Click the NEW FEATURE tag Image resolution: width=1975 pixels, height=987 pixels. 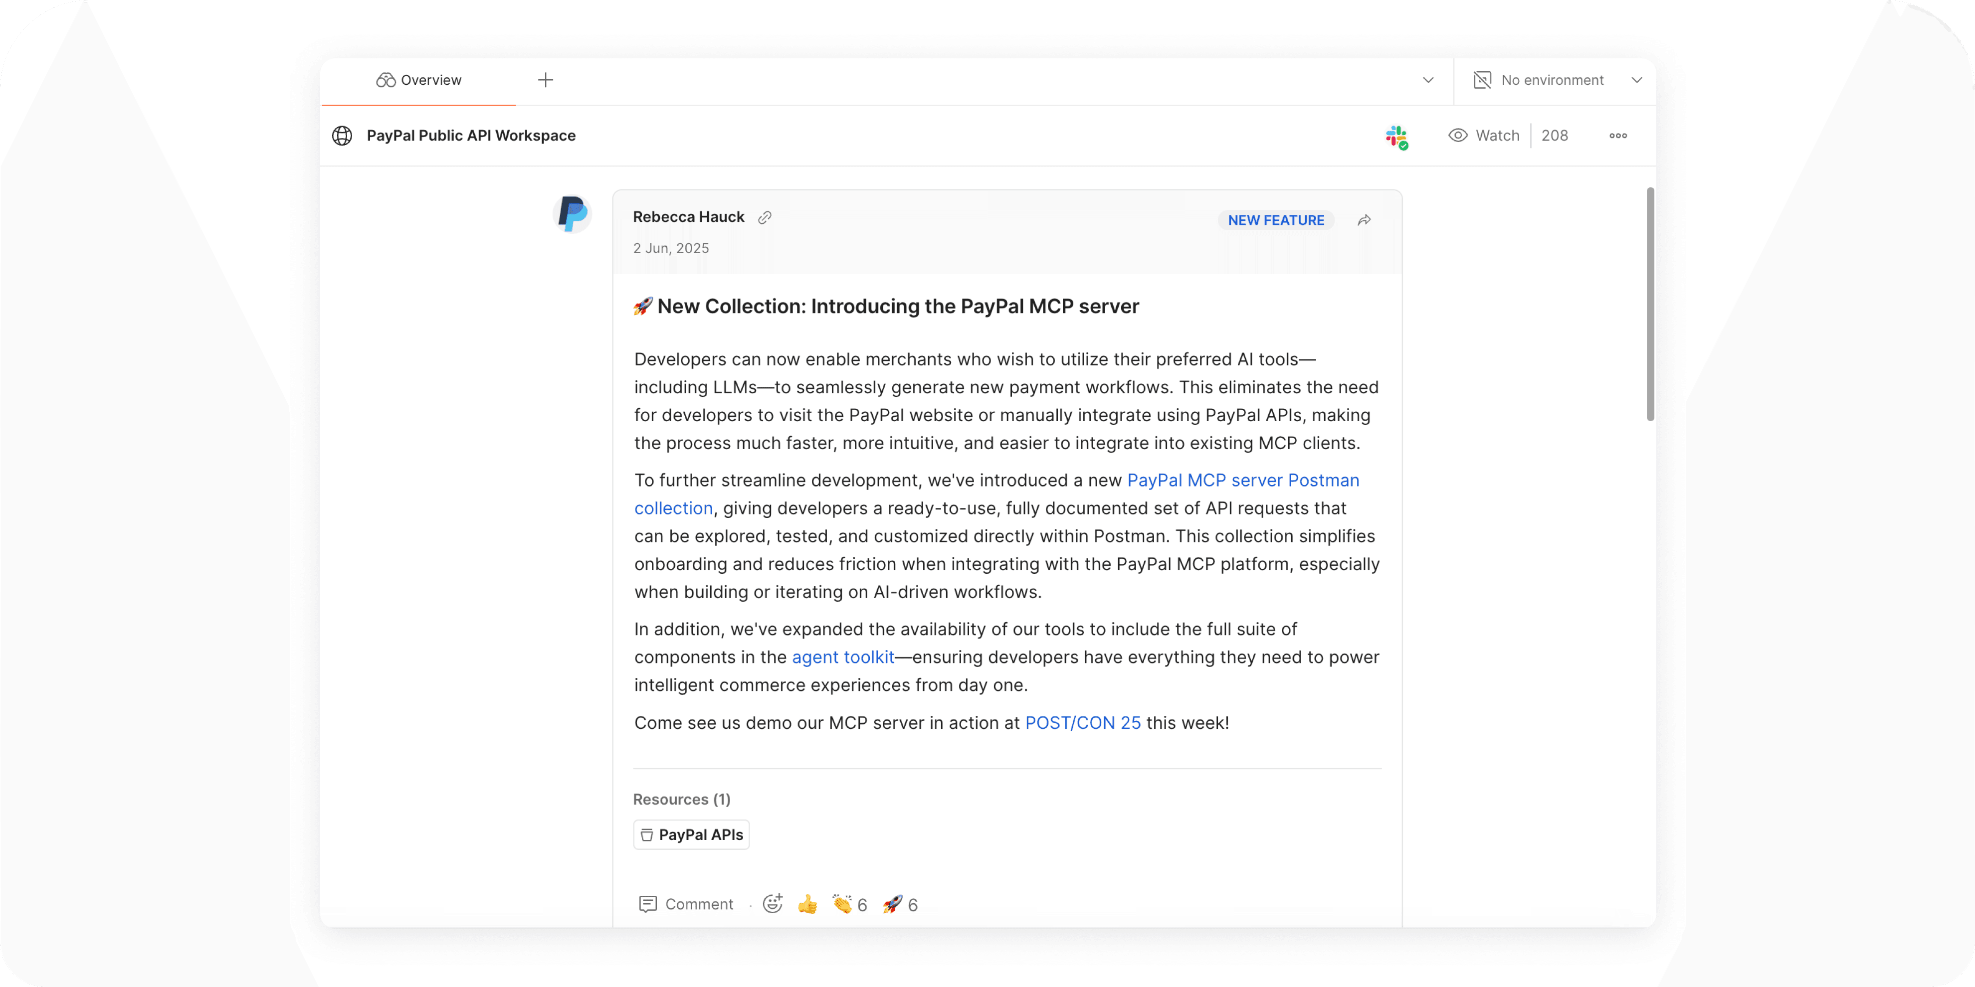pyautogui.click(x=1276, y=221)
